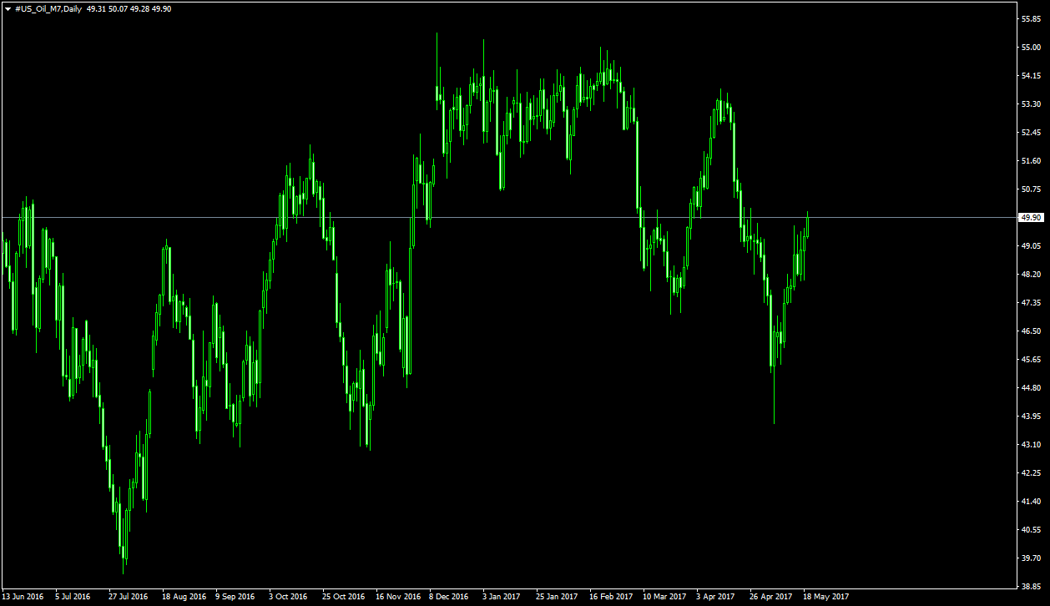Click the 44.80 price axis label

tap(1031, 387)
